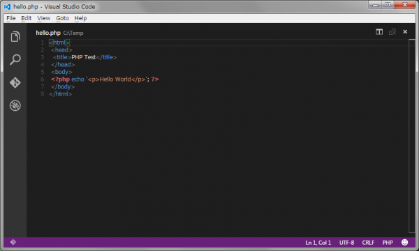
Task: Open the Help menu
Action: [80, 18]
